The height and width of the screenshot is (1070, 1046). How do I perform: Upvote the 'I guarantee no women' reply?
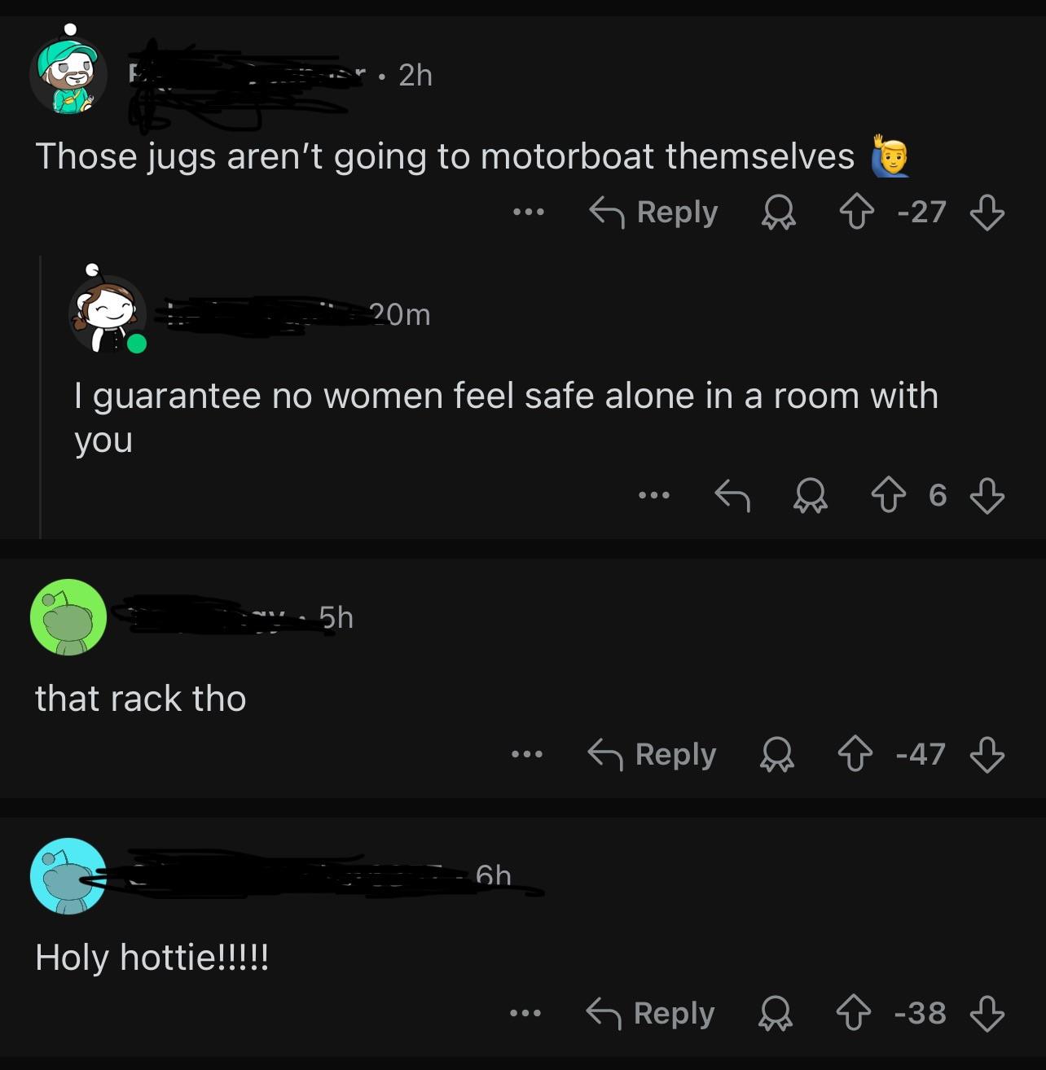[889, 494]
